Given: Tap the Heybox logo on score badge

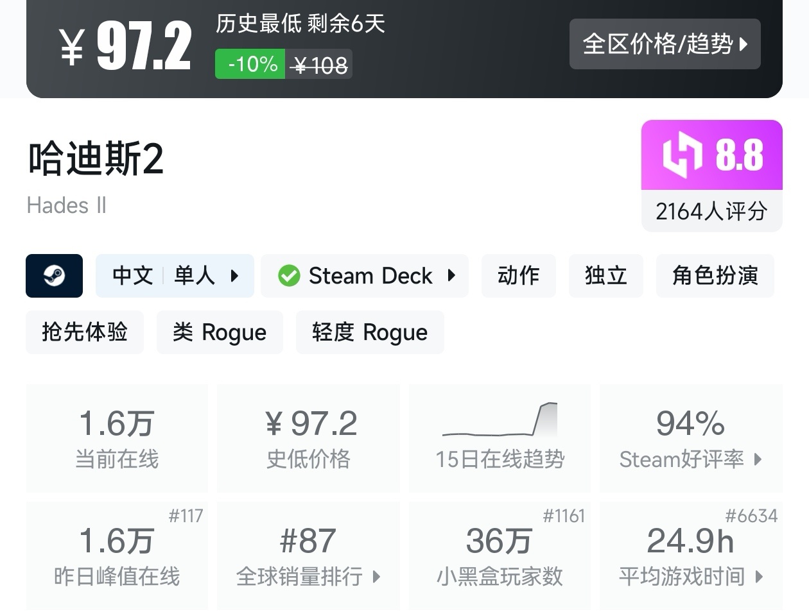Looking at the screenshot, I should pyautogui.click(x=683, y=155).
